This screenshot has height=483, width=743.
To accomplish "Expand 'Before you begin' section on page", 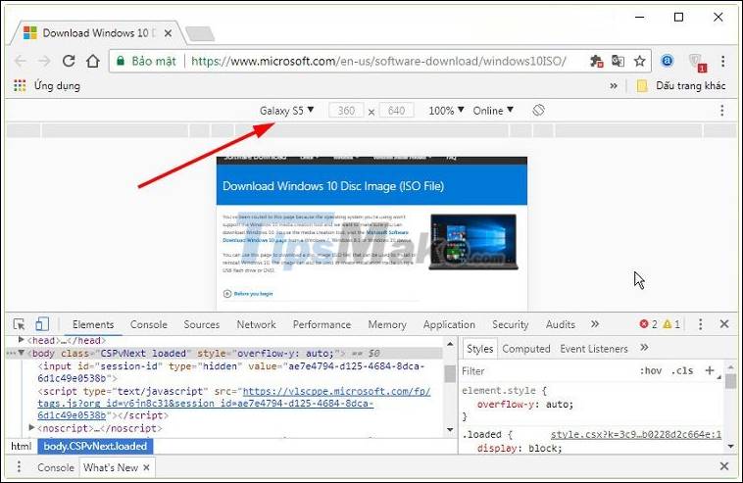I will pyautogui.click(x=248, y=294).
